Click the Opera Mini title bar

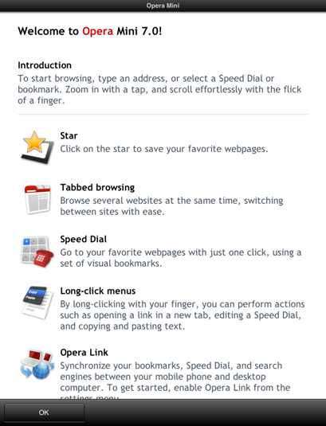click(163, 6)
